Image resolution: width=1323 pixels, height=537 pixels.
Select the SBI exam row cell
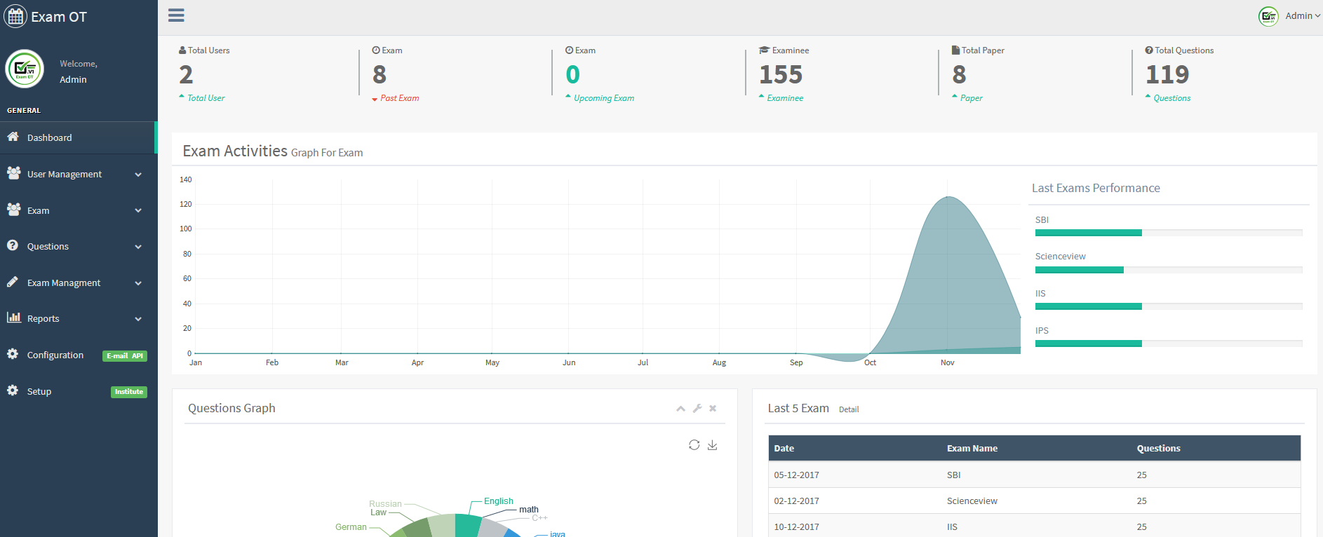coord(953,475)
